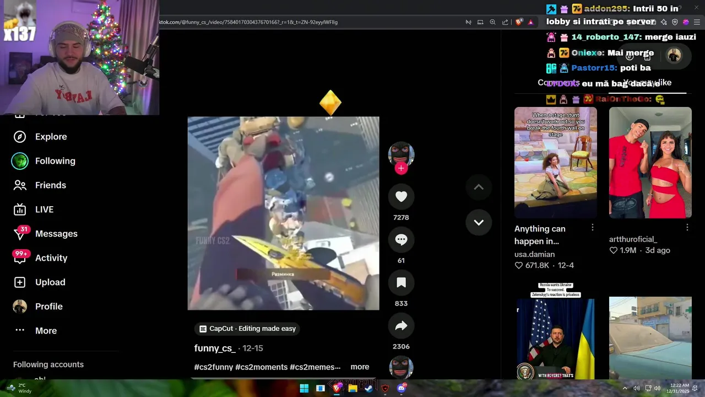This screenshot has width=705, height=397.
Task: Open Activity with 99+ badge
Action: [x=51, y=258]
